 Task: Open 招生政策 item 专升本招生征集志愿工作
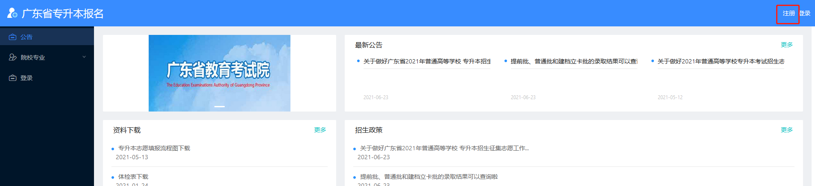click(444, 148)
